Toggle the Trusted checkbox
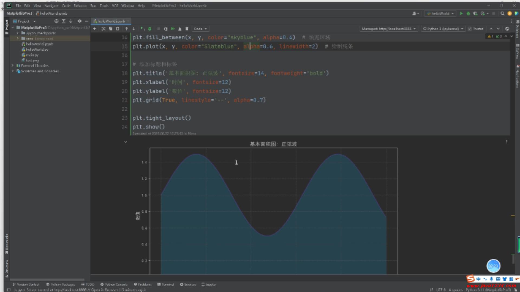 [470, 29]
